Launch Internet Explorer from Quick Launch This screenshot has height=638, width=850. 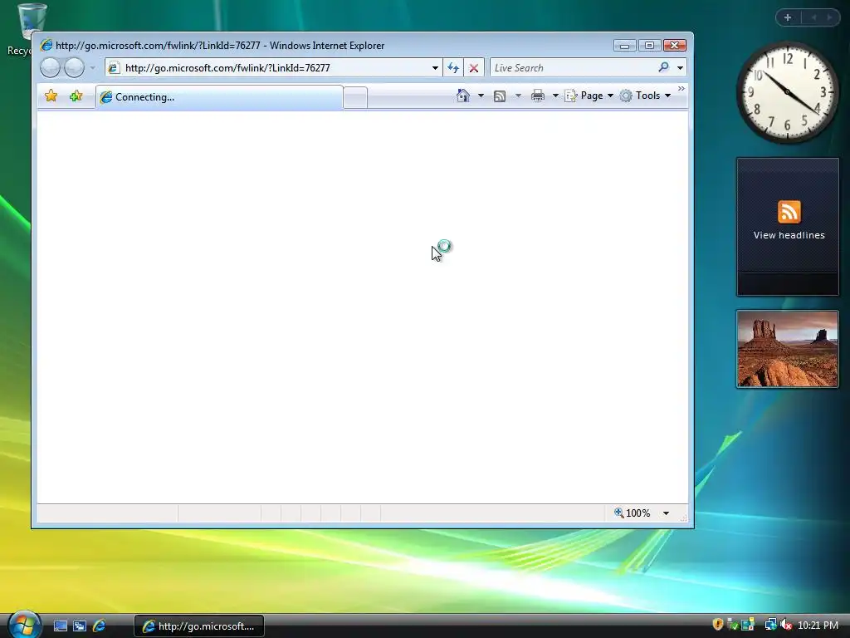100,626
